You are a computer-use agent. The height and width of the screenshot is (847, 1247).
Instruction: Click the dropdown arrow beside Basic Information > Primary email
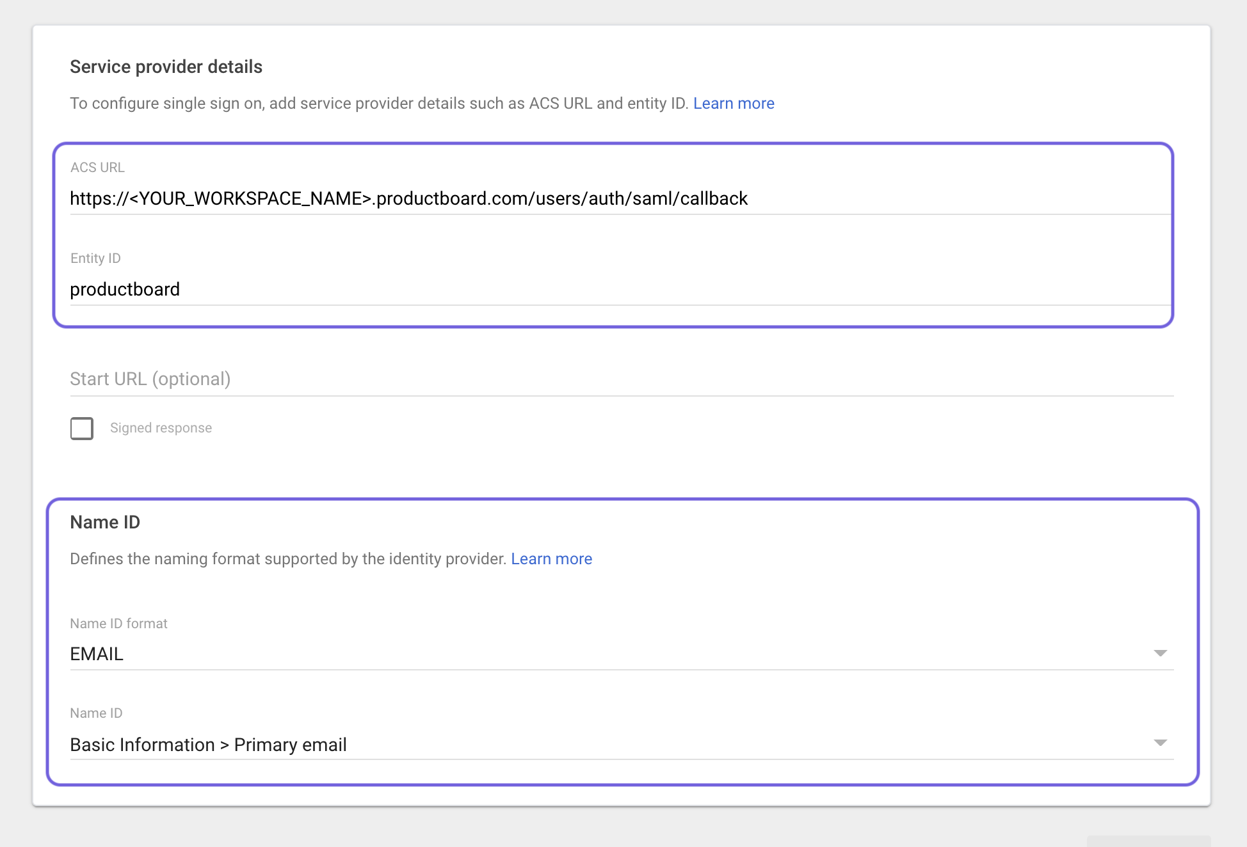click(1160, 743)
